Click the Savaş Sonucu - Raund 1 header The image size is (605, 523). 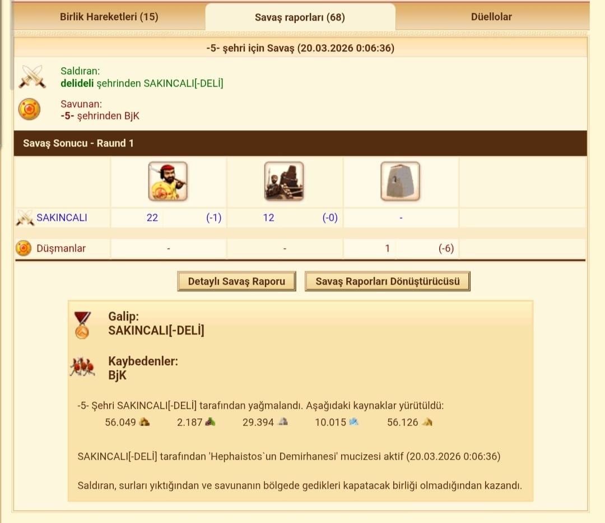click(300, 143)
